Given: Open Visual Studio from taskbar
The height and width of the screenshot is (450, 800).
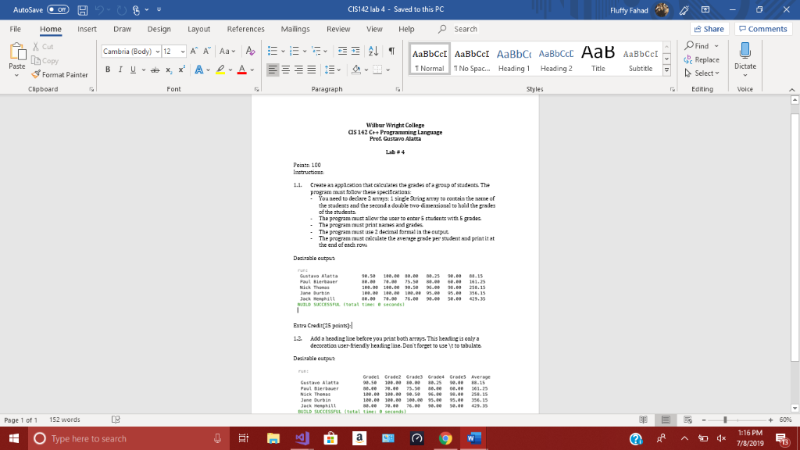Looking at the screenshot, I should (302, 438).
